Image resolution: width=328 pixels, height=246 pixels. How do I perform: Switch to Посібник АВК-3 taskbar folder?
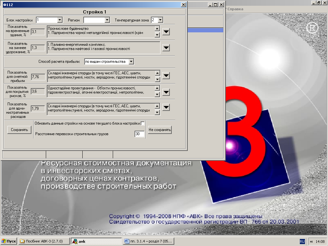pos(44,241)
